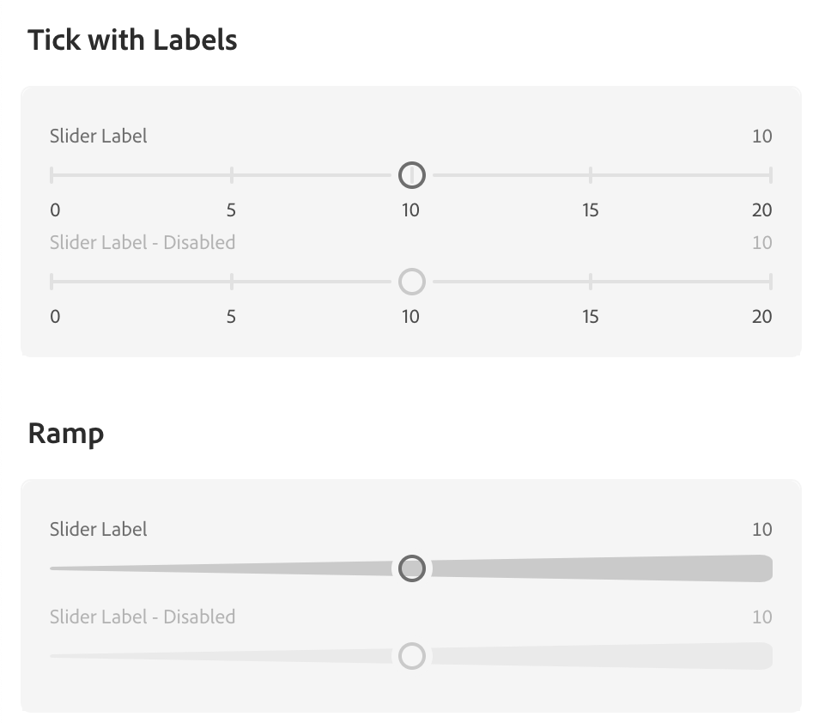The height and width of the screenshot is (723, 831).
Task: Click the "Slider Label - Disabled" text in the Ramp section
Action: (x=143, y=617)
